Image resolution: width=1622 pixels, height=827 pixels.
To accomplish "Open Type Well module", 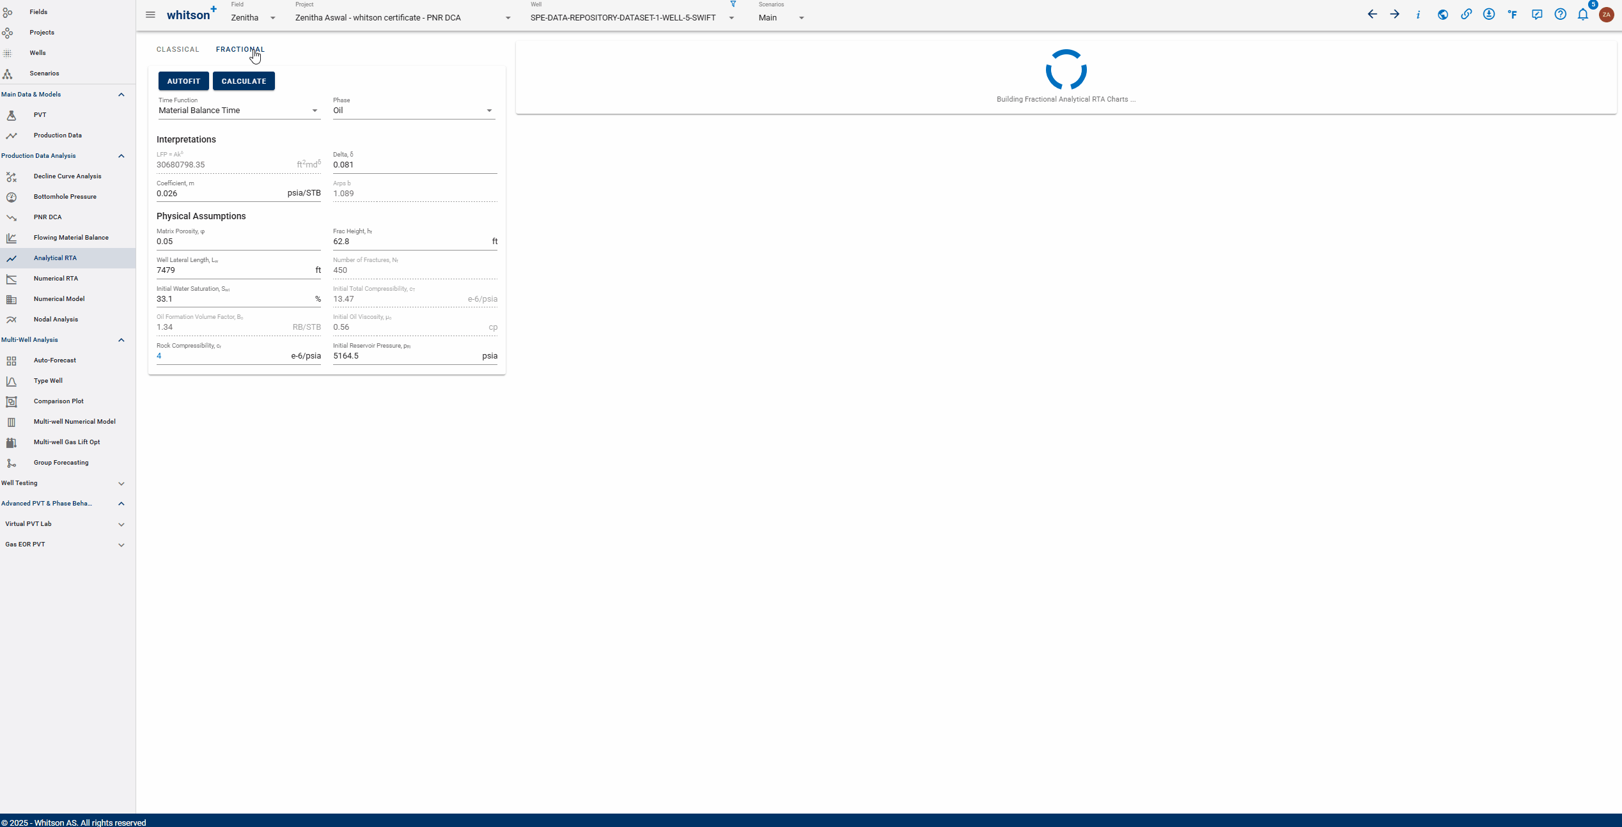I will 68,381.
